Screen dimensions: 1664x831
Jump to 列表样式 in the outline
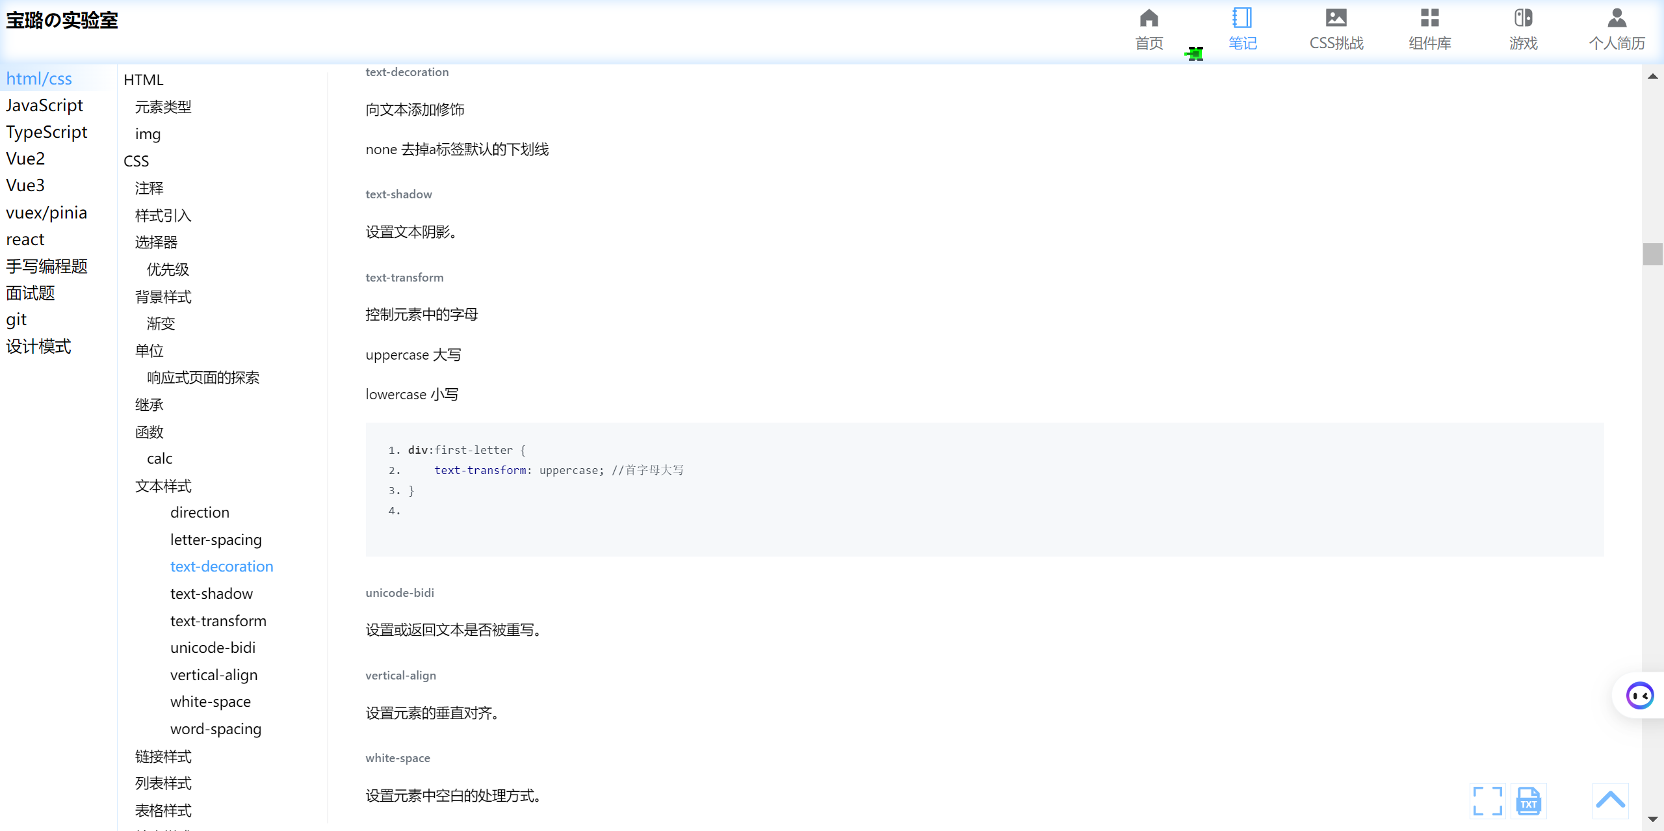click(x=163, y=783)
